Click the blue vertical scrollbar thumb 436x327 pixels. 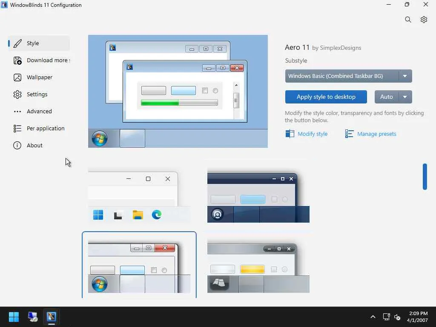(x=425, y=177)
